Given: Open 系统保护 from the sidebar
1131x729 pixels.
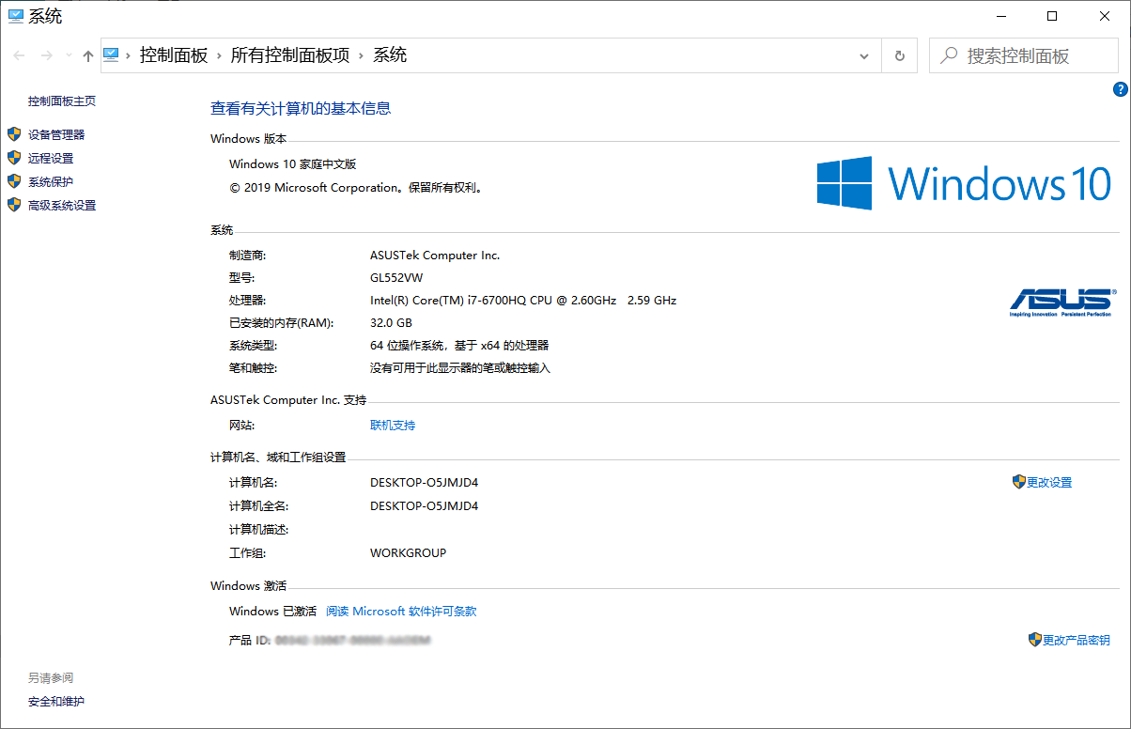Looking at the screenshot, I should 51,182.
